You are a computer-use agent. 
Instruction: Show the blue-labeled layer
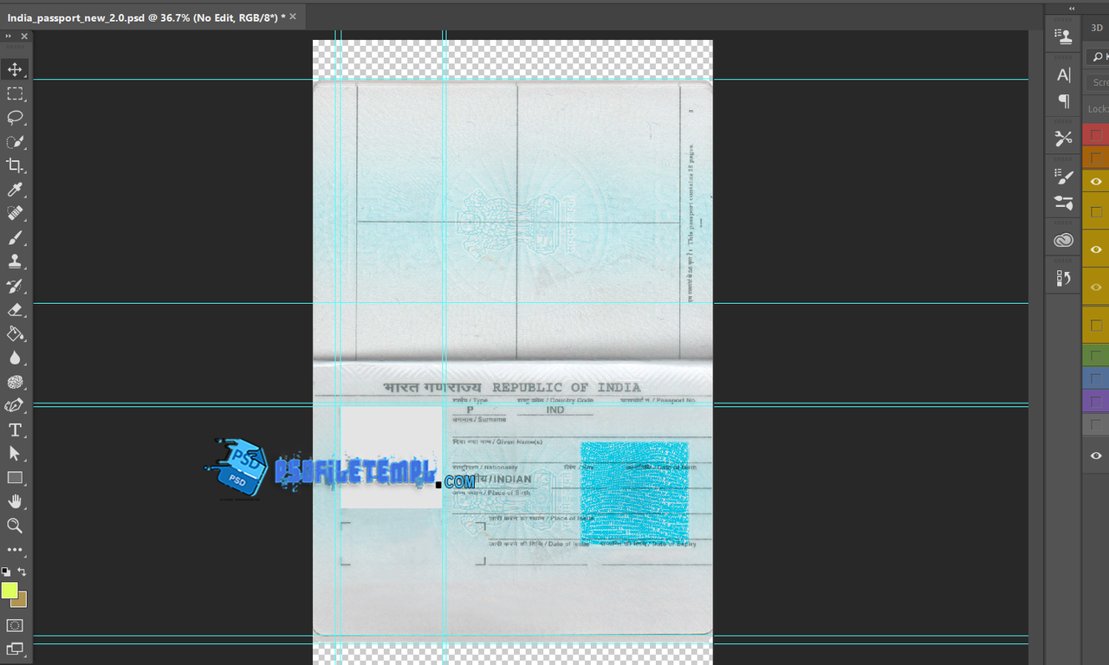point(1096,379)
